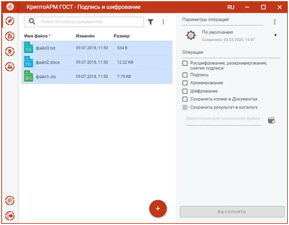The width and height of the screenshot is (289, 225).
Task: Check Сохранить копию в Документах
Action: pos(185,99)
